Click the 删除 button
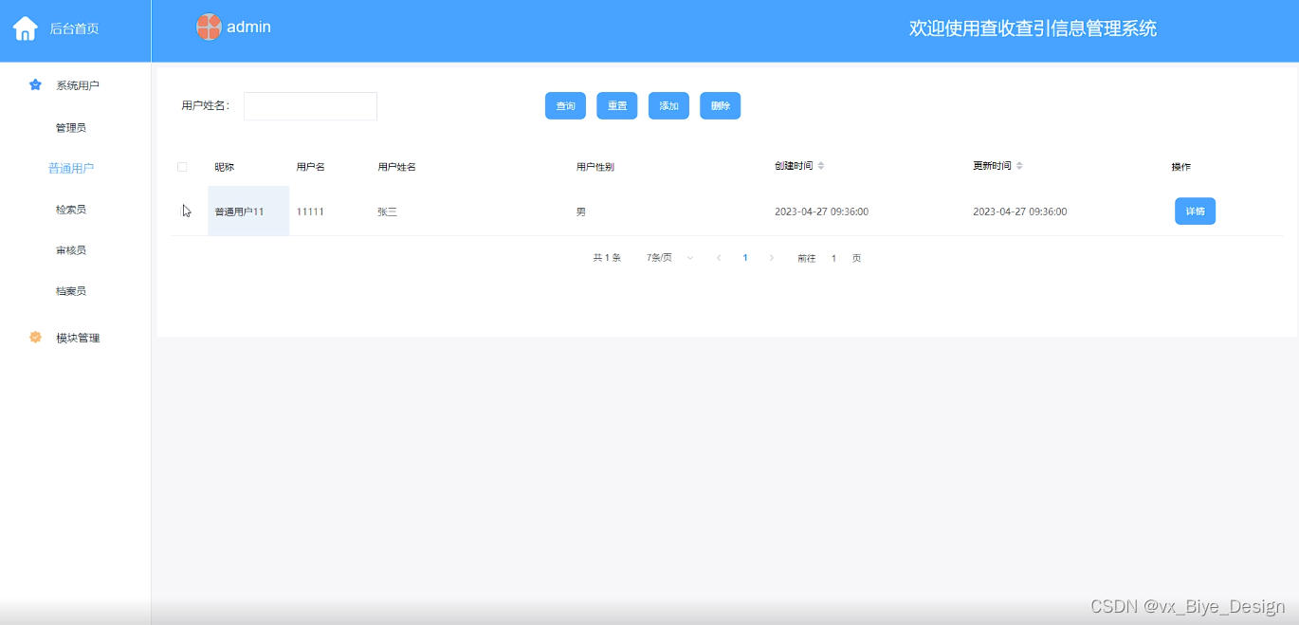 721,106
